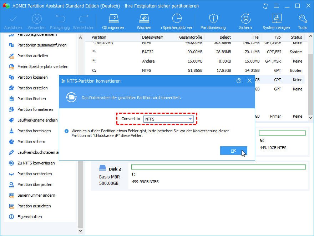Launch the Partitionierung shield tool
The image size is (314, 236).
213,22
